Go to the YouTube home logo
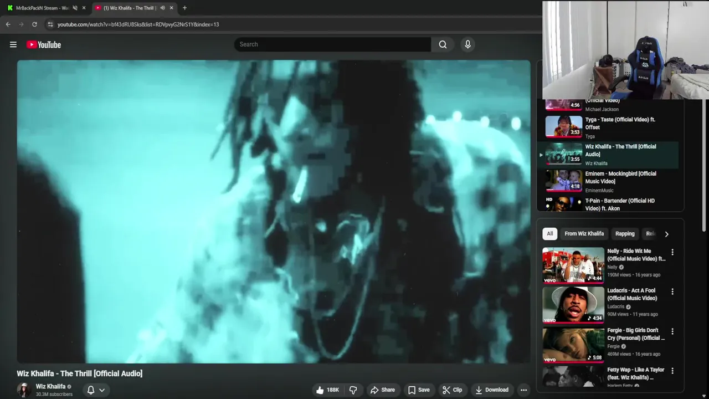The height and width of the screenshot is (399, 709). coord(44,44)
